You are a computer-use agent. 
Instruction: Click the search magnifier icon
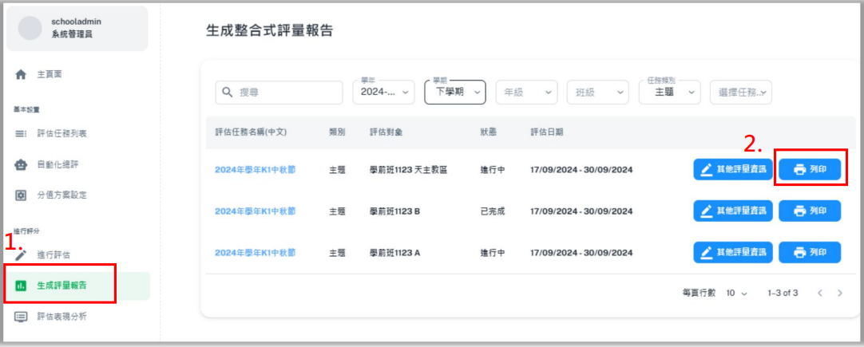coord(228,93)
